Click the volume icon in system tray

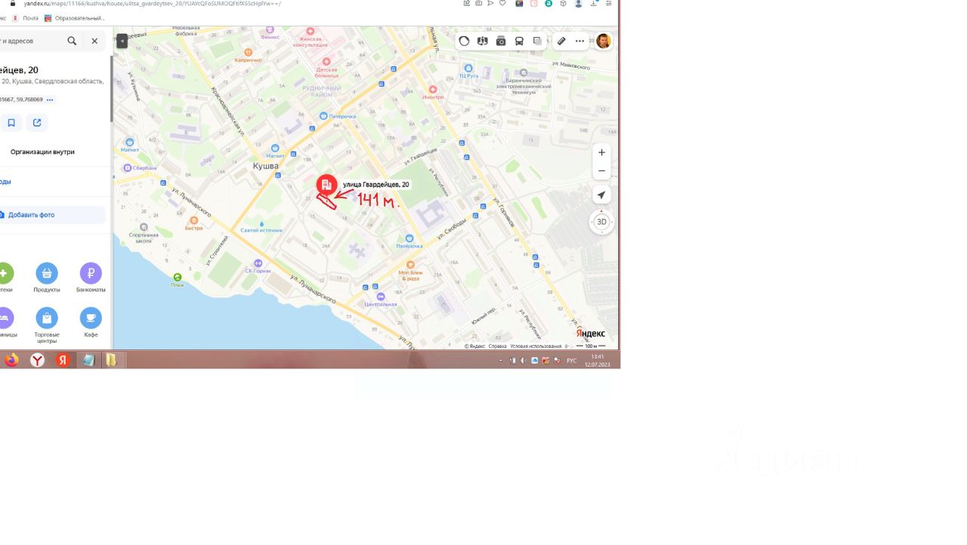click(x=523, y=361)
